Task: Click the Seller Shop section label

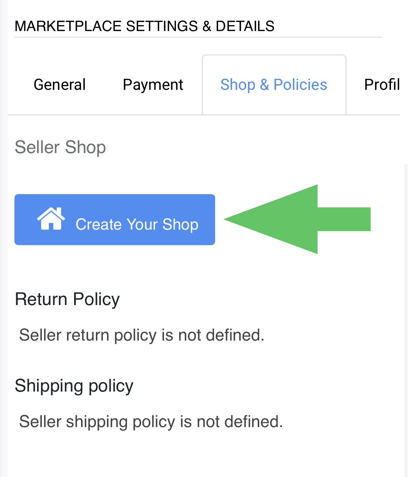Action: point(60,147)
